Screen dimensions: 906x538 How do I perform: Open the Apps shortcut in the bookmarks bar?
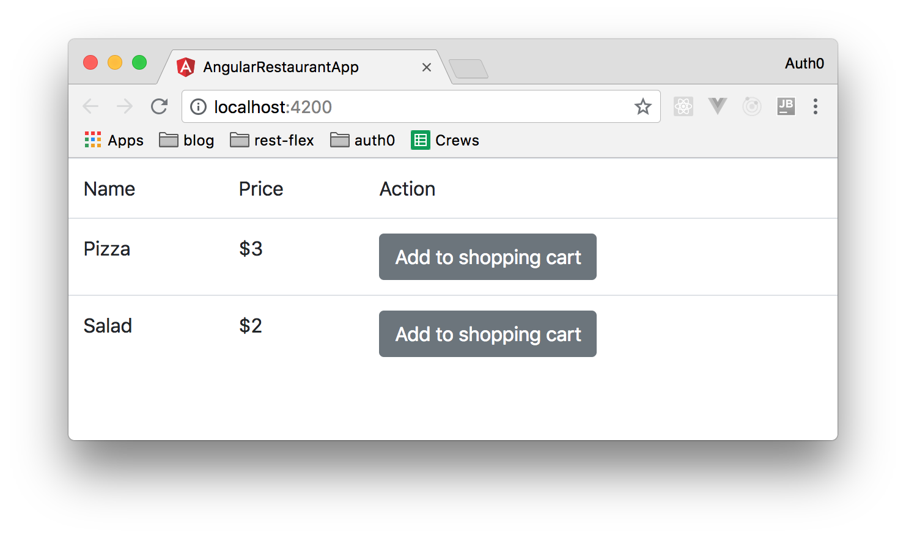coord(114,140)
